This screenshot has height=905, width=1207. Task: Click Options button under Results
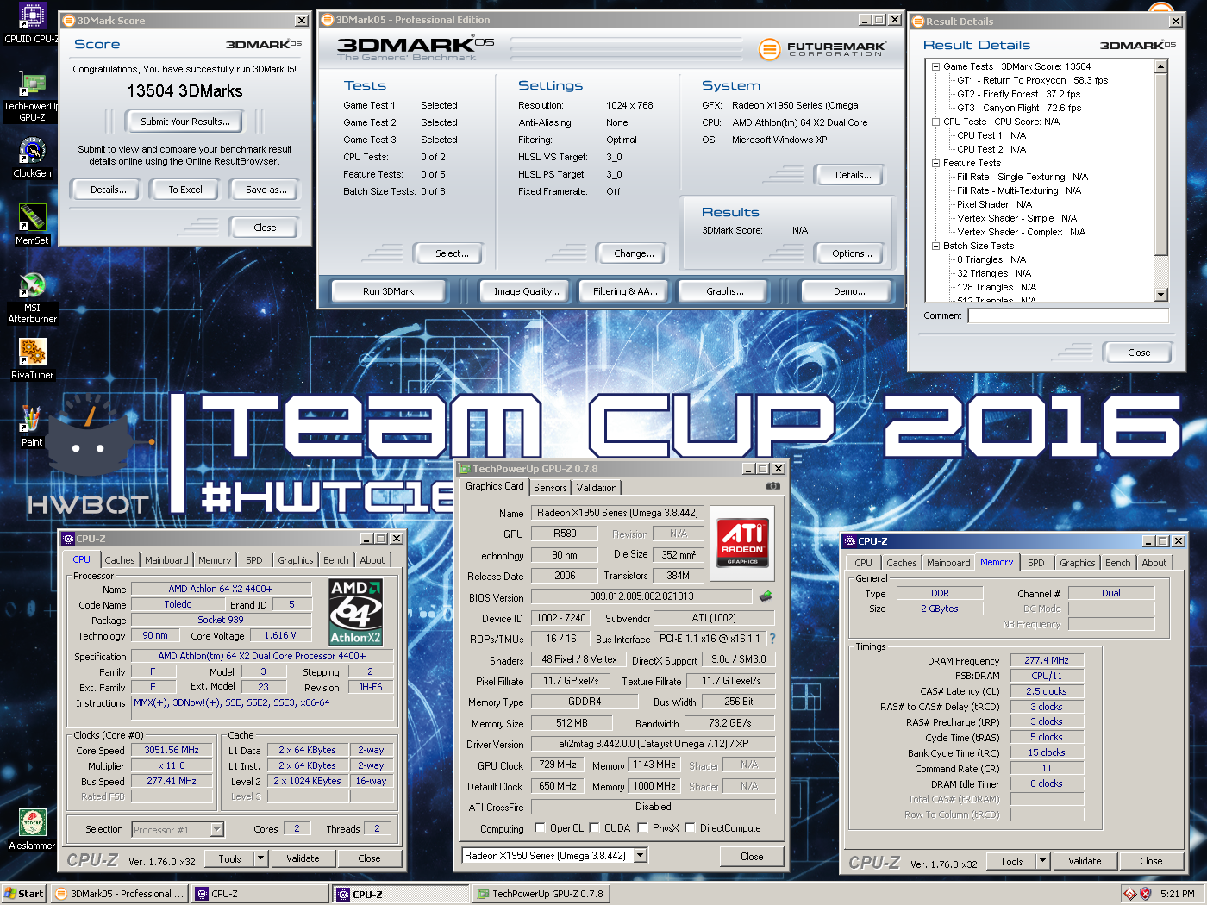[x=852, y=253]
